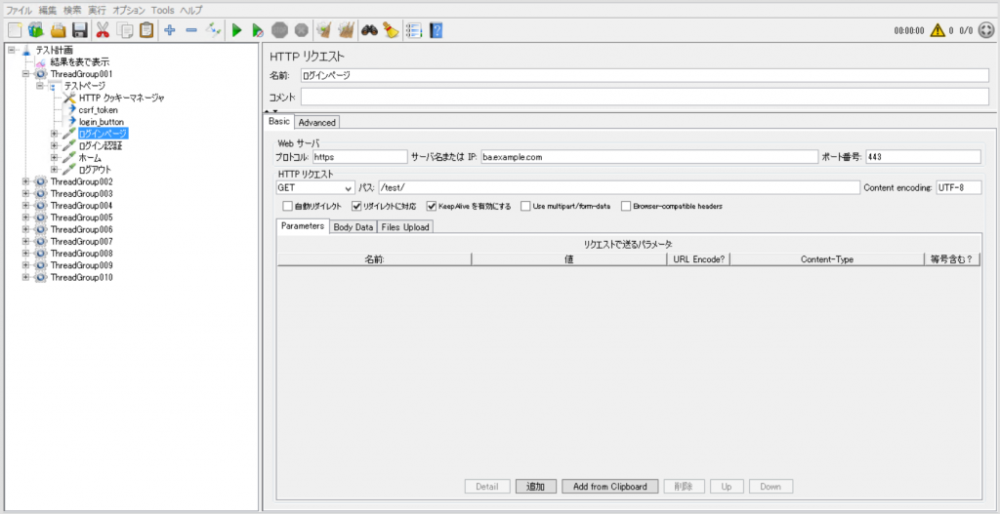The width and height of the screenshot is (1000, 514).
Task: Click the Shutdown gray X icon
Action: tap(302, 30)
